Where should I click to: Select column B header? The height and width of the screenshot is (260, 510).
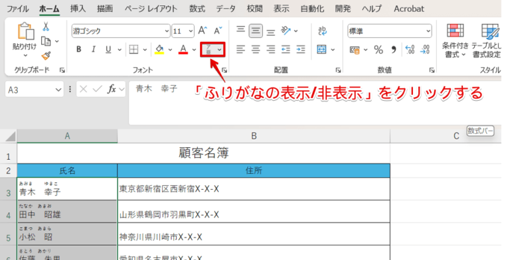click(x=254, y=136)
